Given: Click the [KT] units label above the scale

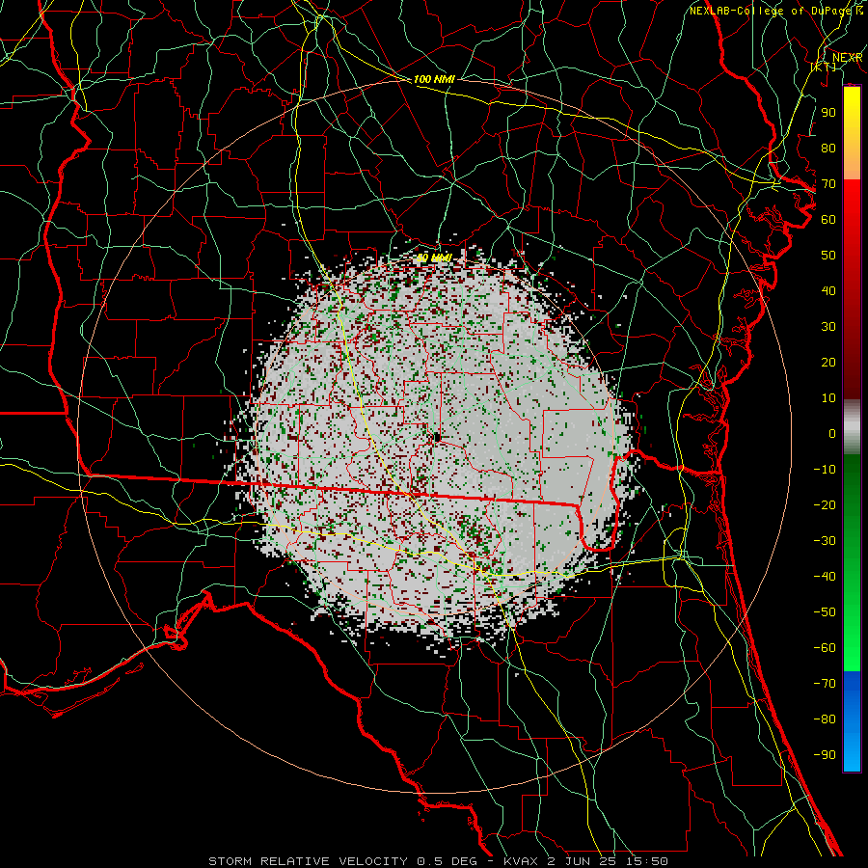Looking at the screenshot, I should 824,67.
